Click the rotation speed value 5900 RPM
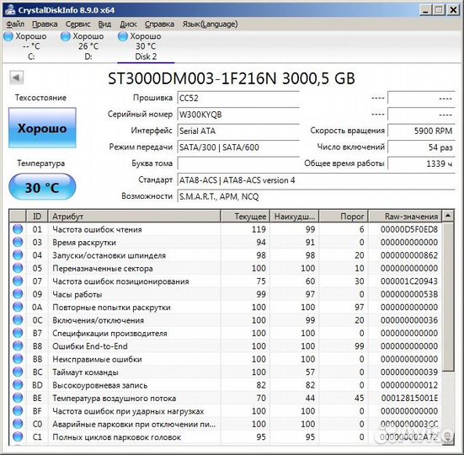 [421, 131]
